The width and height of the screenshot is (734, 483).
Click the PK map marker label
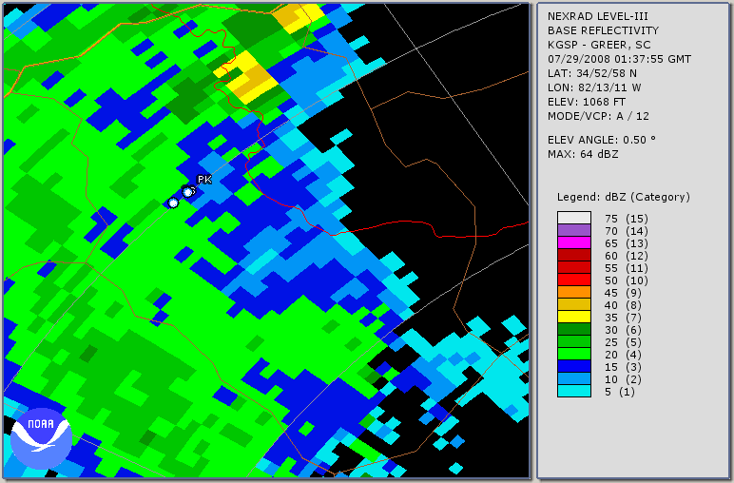(204, 180)
